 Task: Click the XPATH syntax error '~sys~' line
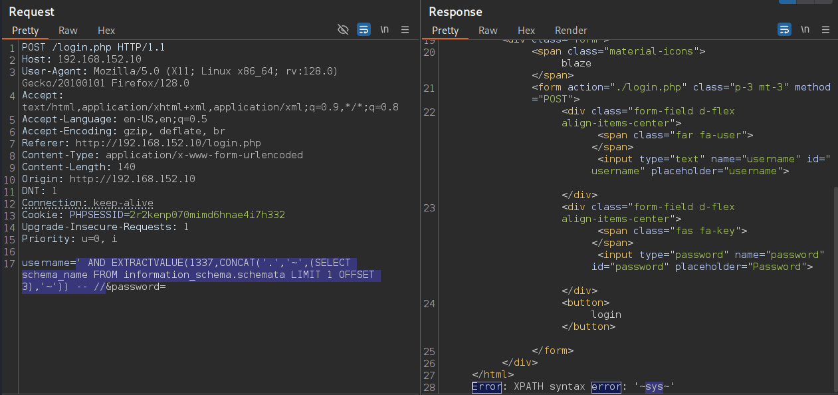click(574, 386)
